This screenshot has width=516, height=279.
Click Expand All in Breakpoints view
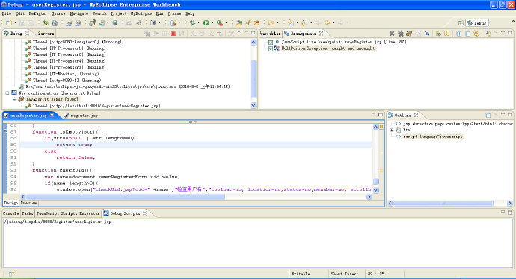(x=458, y=34)
